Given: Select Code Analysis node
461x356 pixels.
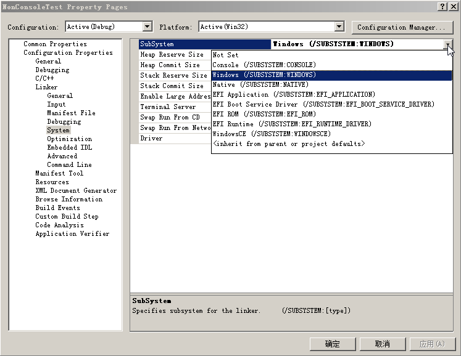Looking at the screenshot, I should [x=59, y=225].
